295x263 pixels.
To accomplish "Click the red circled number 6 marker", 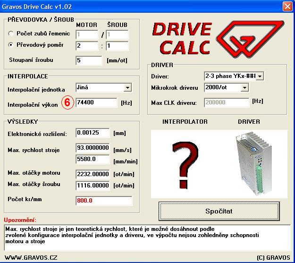I will click(67, 103).
